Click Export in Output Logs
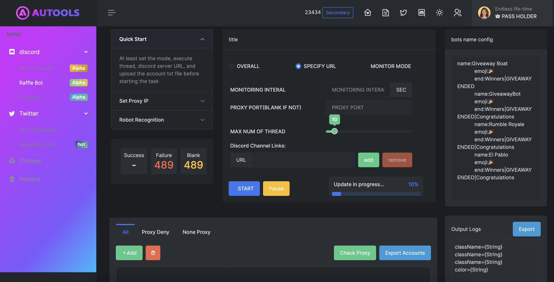Viewport: 554px width, 282px height. click(527, 229)
